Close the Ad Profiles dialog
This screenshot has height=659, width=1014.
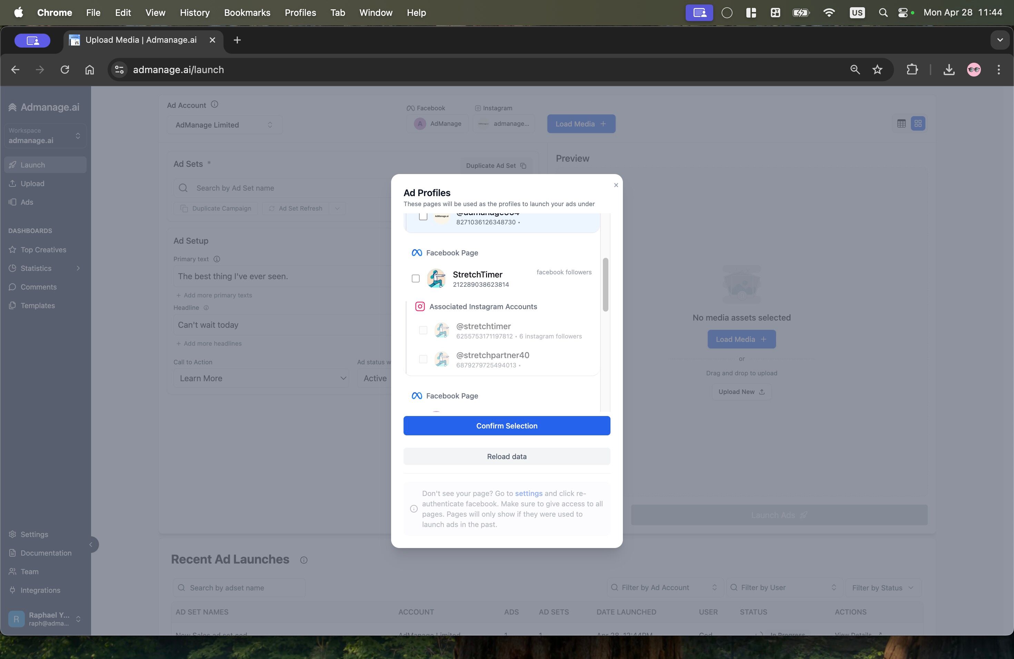pyautogui.click(x=616, y=185)
